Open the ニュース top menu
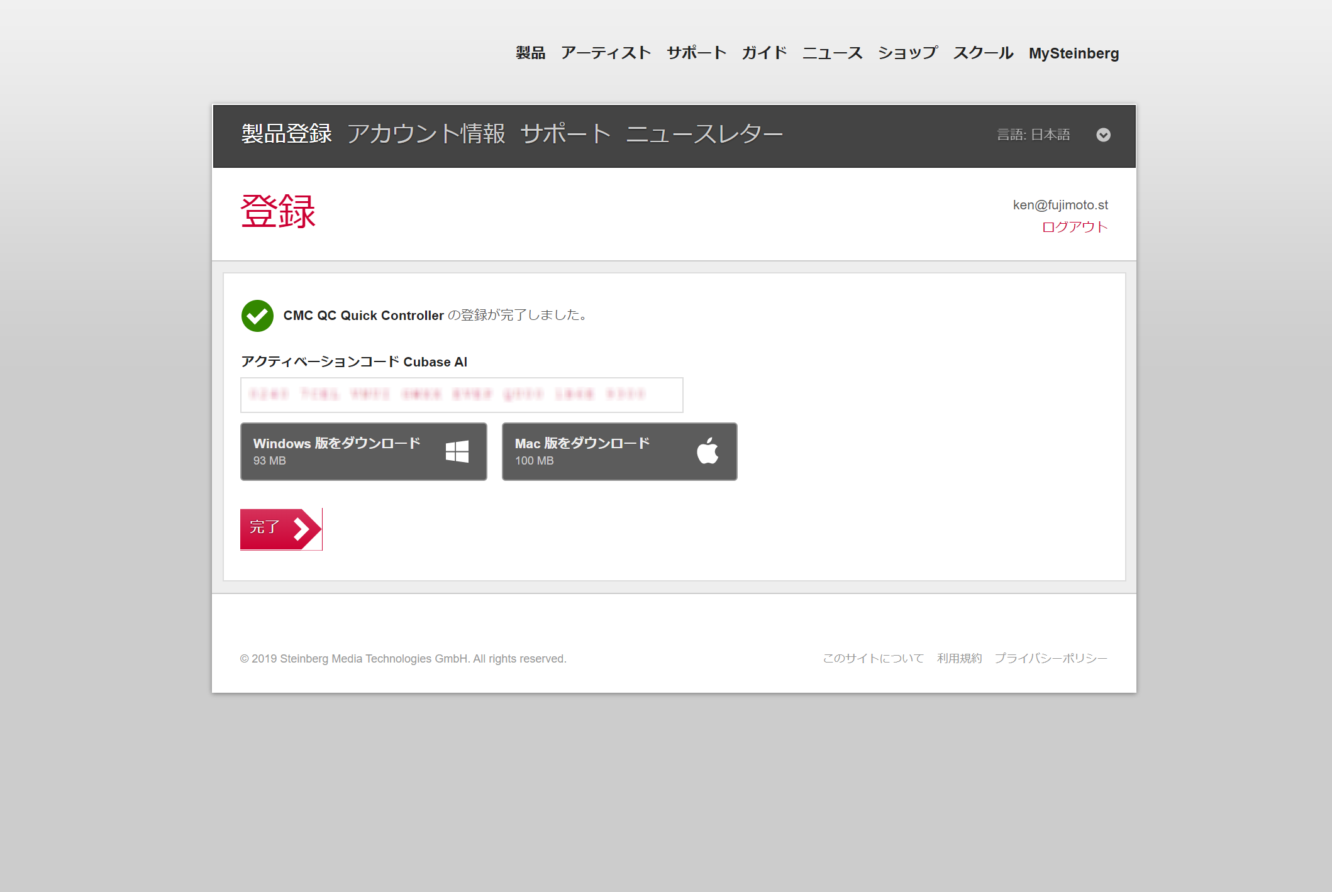The width and height of the screenshot is (1332, 892). pyautogui.click(x=832, y=53)
